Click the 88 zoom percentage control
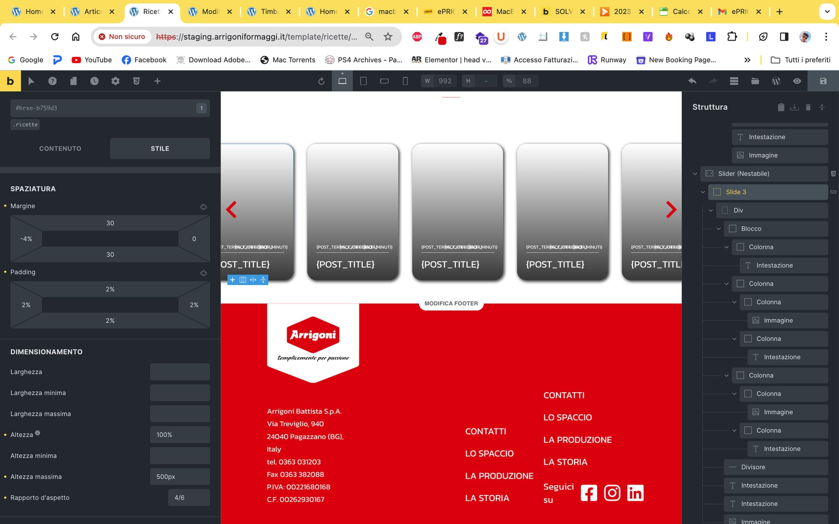Viewport: 839px width, 524px height. 527,81
